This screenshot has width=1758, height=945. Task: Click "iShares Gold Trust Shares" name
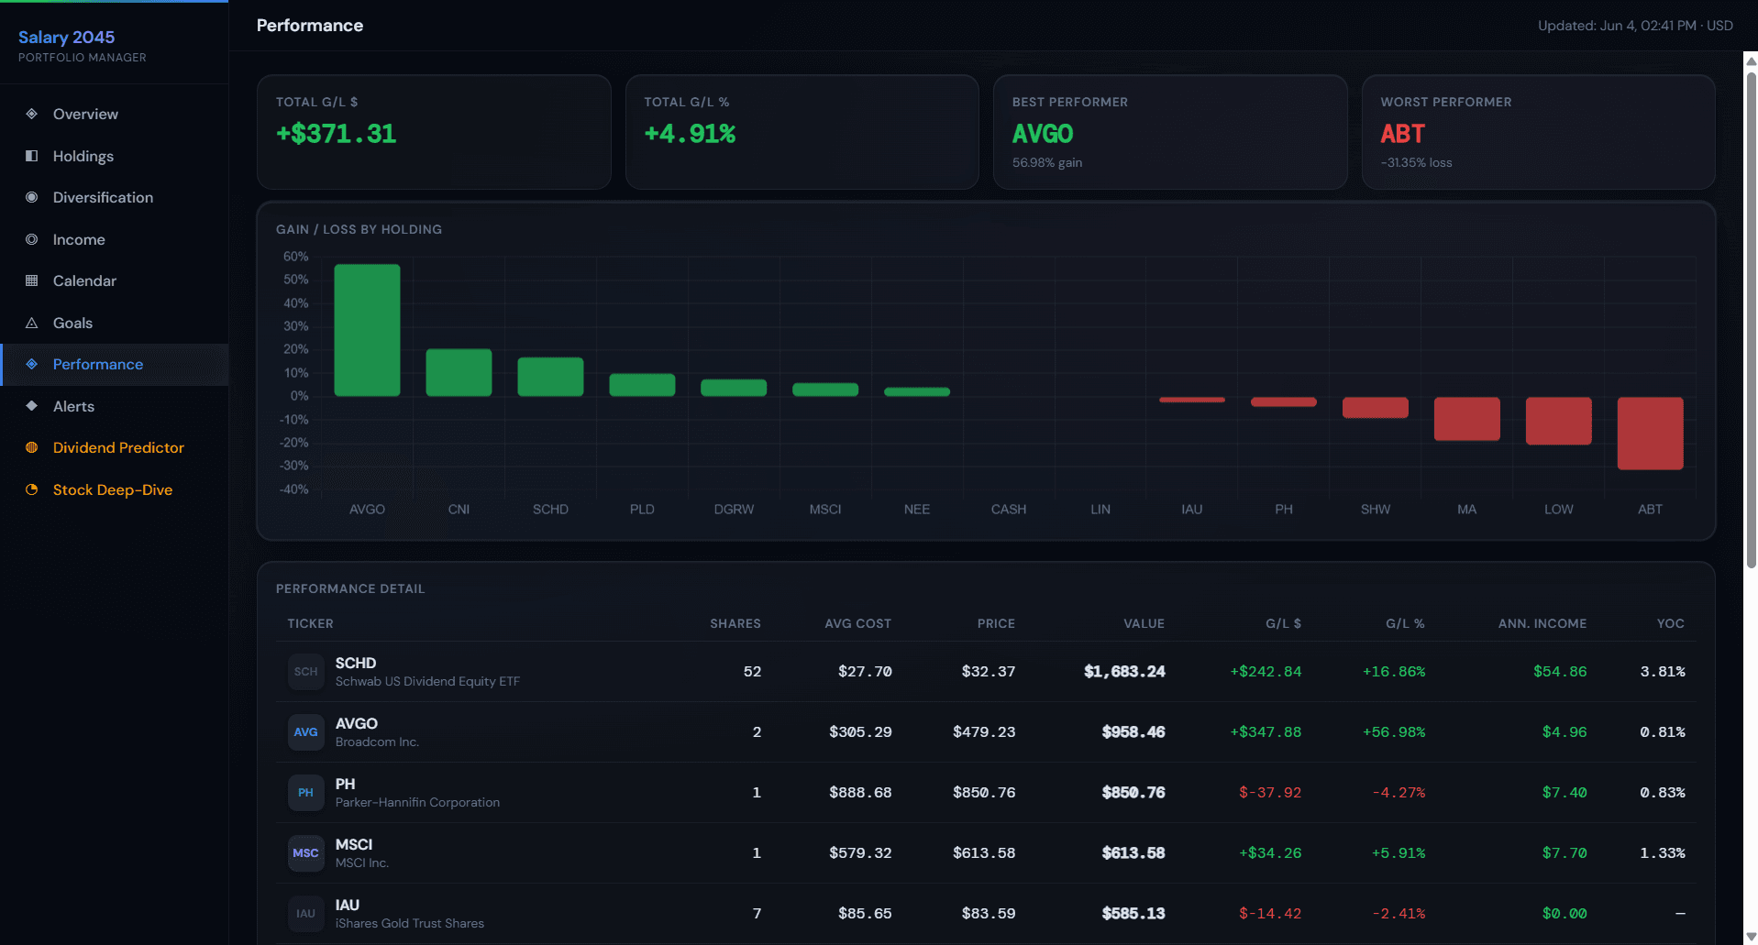410,923
